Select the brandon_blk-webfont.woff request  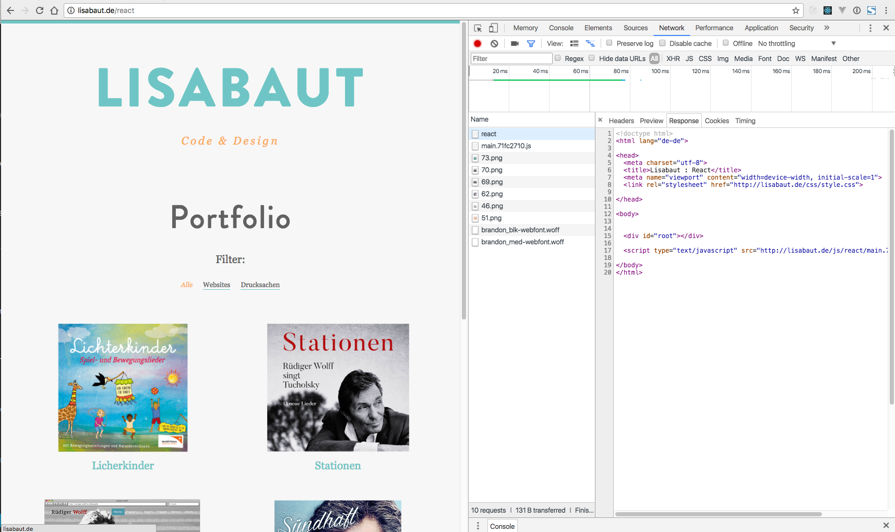532,230
